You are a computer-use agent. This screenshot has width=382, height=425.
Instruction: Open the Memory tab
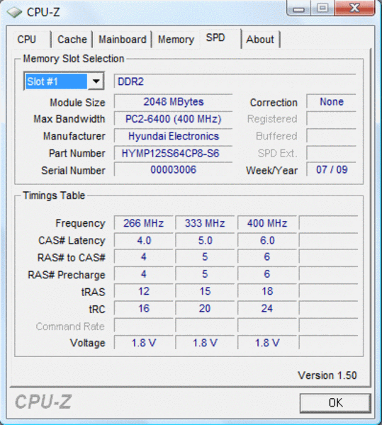click(176, 40)
